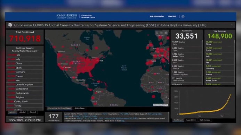Click the last updated 3/29/2020 timestamp

pos(25,120)
